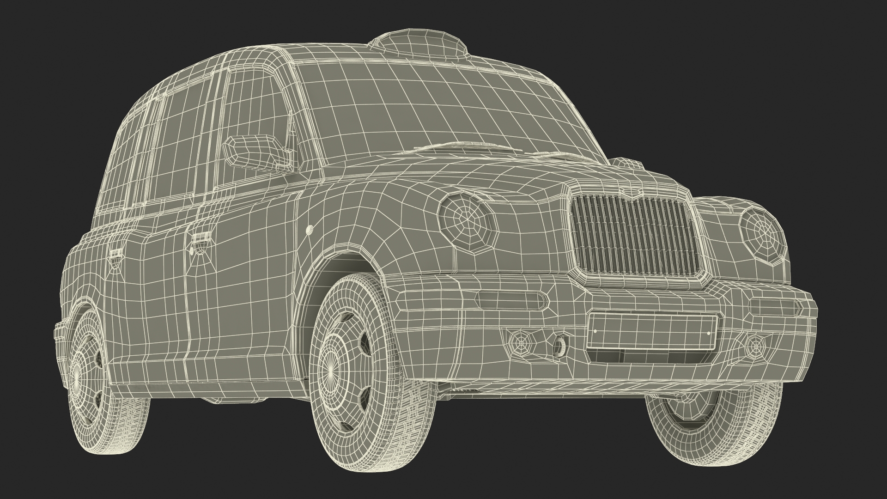Click the front door handle
The height and width of the screenshot is (499, 887).
tap(200, 240)
